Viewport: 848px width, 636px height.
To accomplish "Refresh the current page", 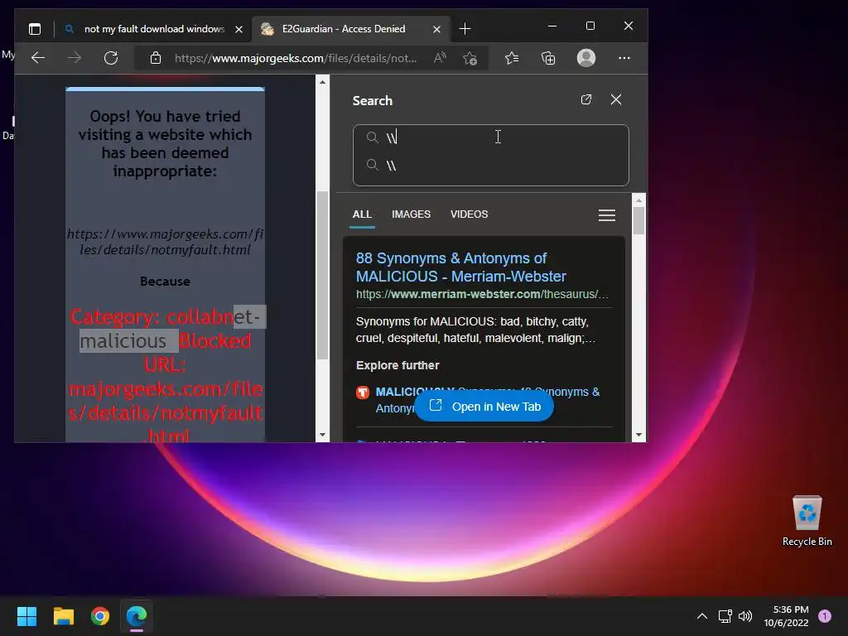I will (x=111, y=58).
